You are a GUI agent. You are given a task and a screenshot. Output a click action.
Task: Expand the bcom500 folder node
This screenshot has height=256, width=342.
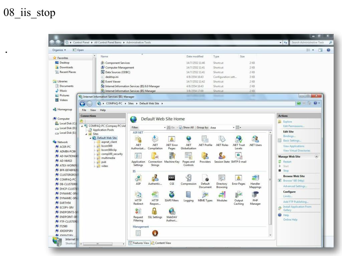pos(95,146)
